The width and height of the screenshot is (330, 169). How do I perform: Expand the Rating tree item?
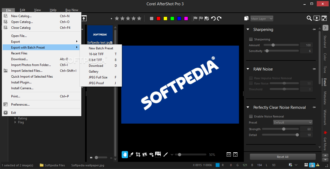[15, 118]
